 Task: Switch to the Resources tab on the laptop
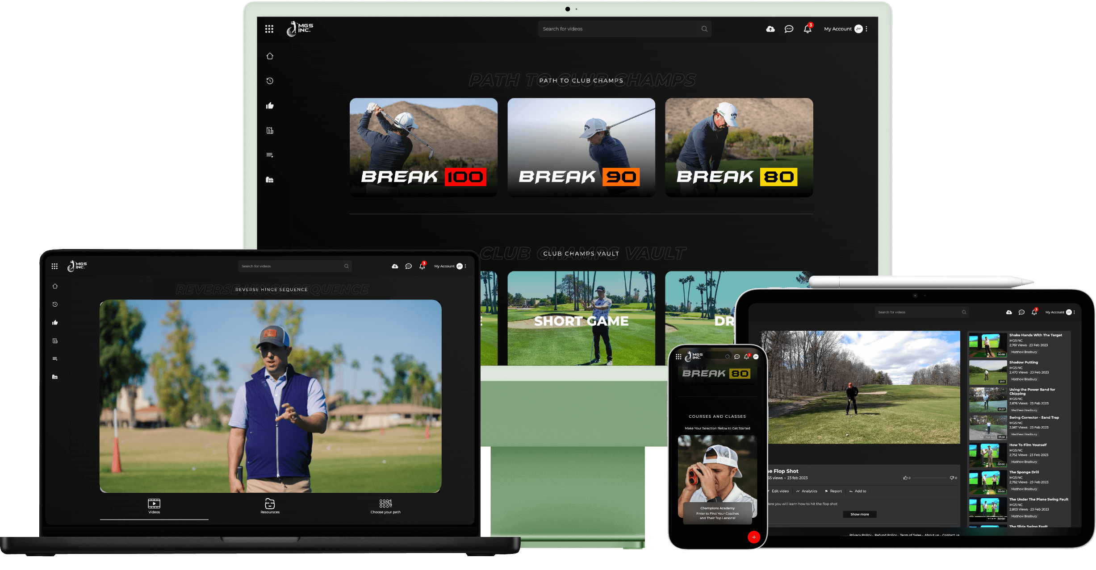click(270, 506)
